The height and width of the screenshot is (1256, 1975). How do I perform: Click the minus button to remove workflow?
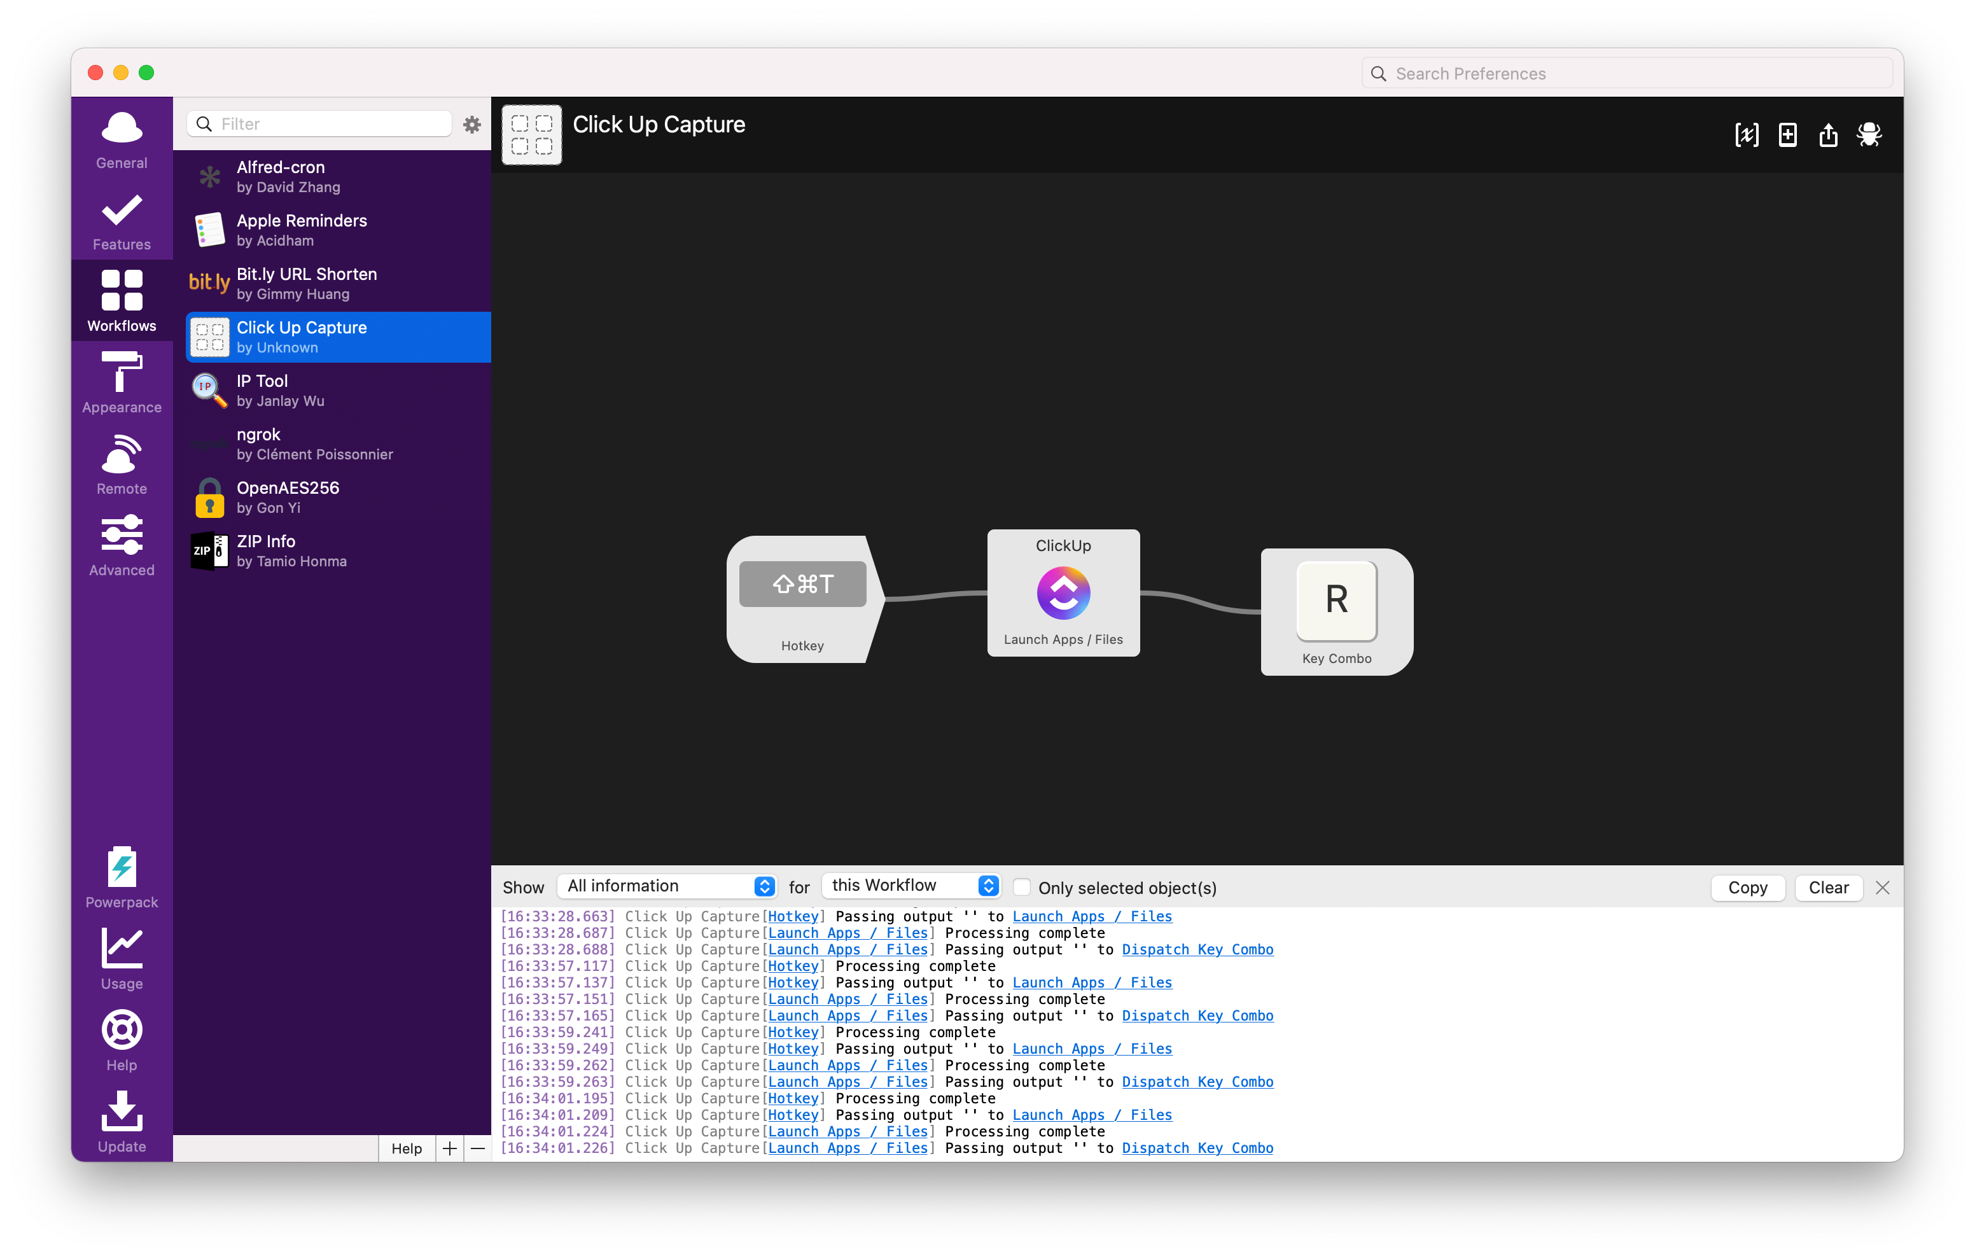tap(477, 1148)
